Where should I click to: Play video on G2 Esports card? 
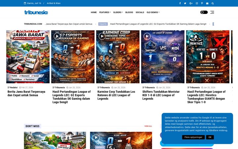tap(57, 36)
